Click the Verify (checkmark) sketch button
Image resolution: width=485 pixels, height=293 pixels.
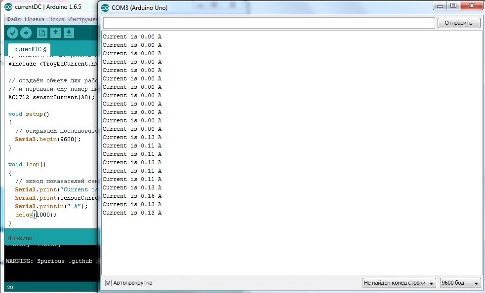click(12, 33)
